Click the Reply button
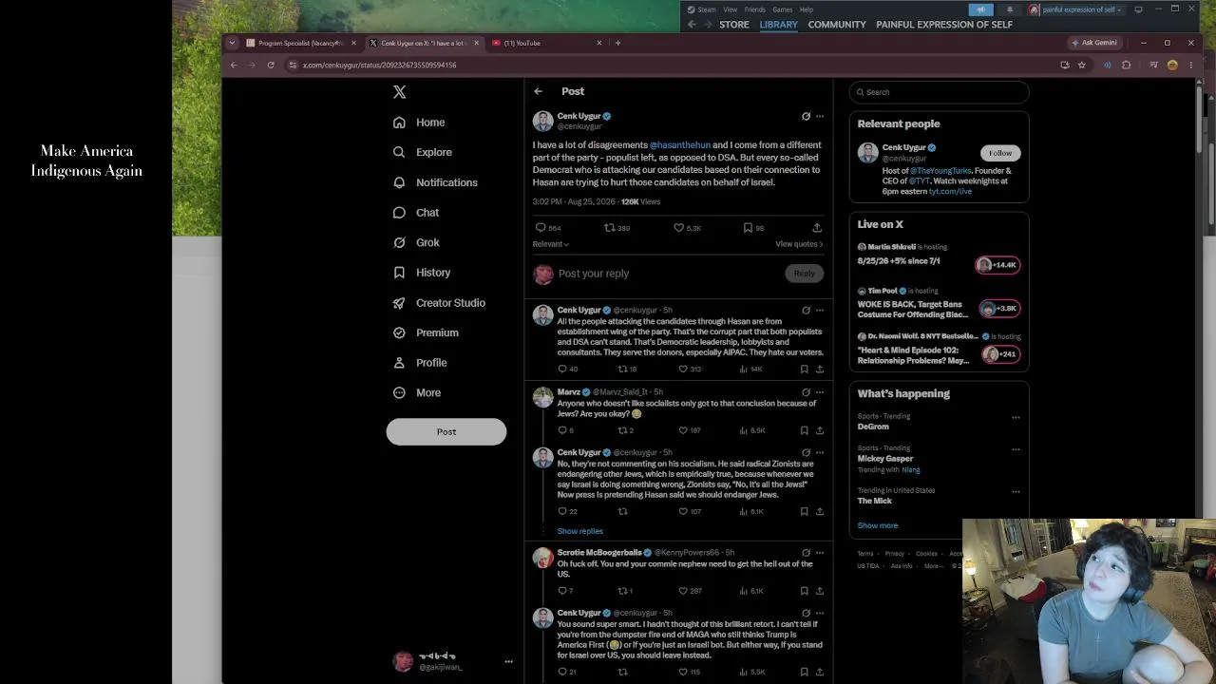The width and height of the screenshot is (1216, 684). tap(805, 274)
